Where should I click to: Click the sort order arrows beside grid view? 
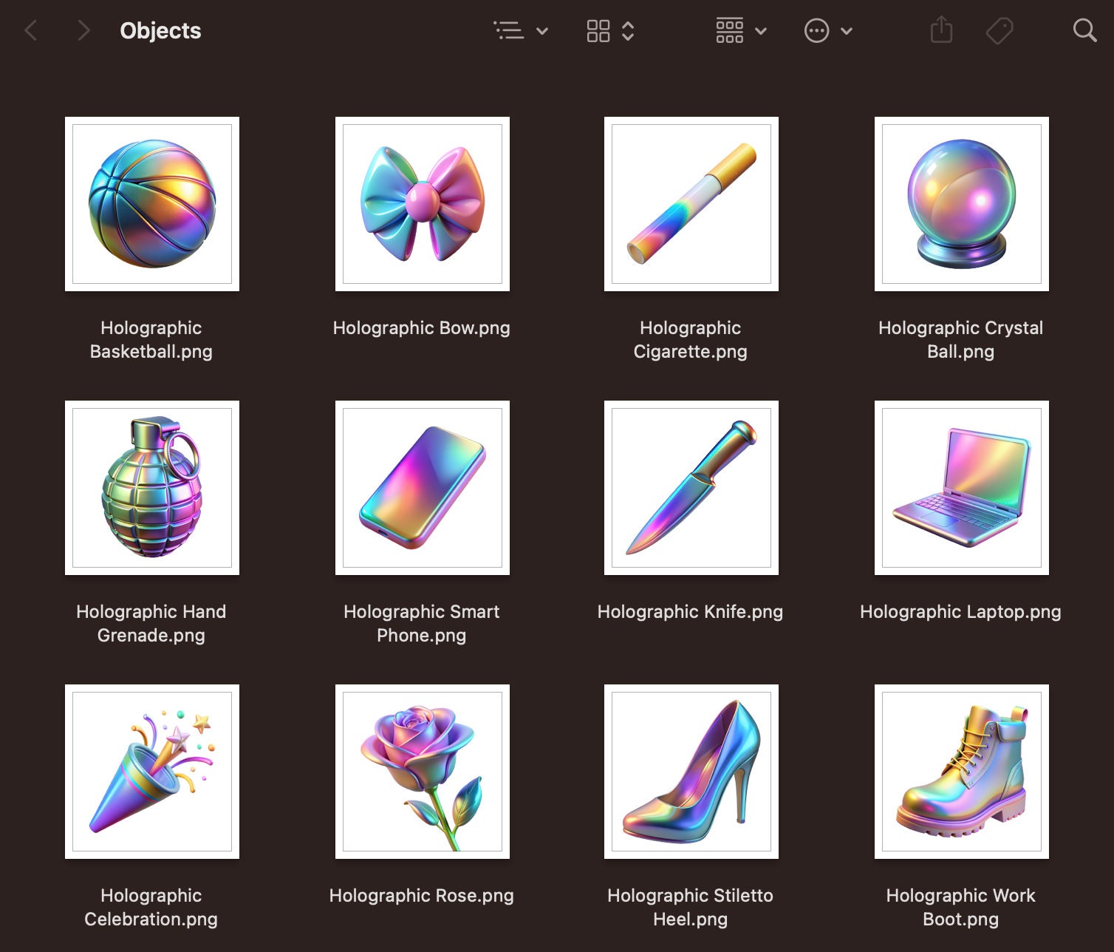(629, 30)
